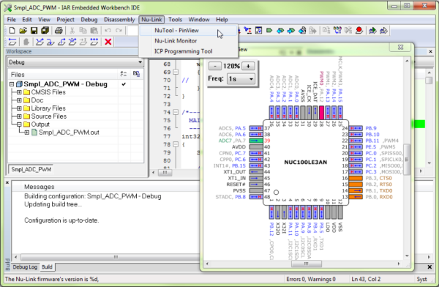Click the red X stop debugging icon

pyautogui.click(x=108, y=42)
